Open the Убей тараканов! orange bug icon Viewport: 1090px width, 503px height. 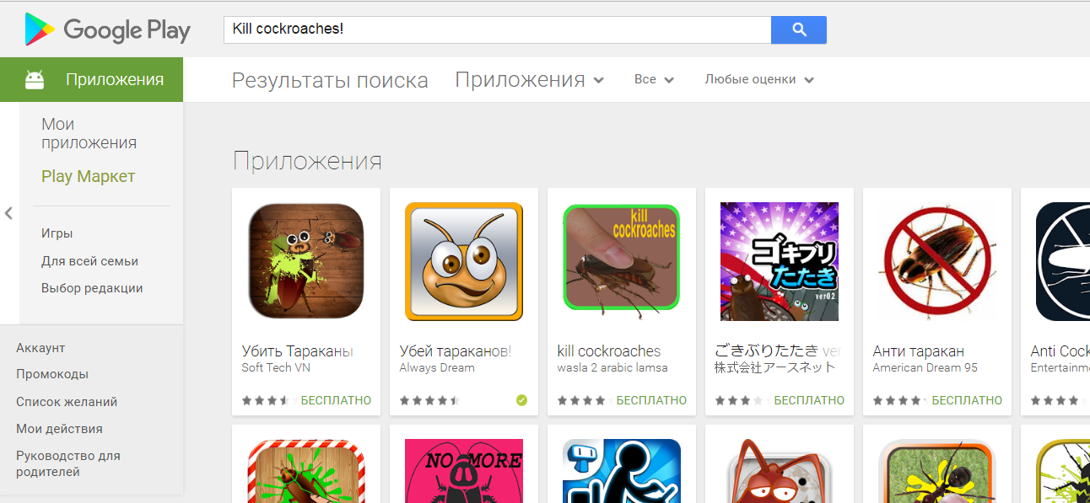click(464, 261)
